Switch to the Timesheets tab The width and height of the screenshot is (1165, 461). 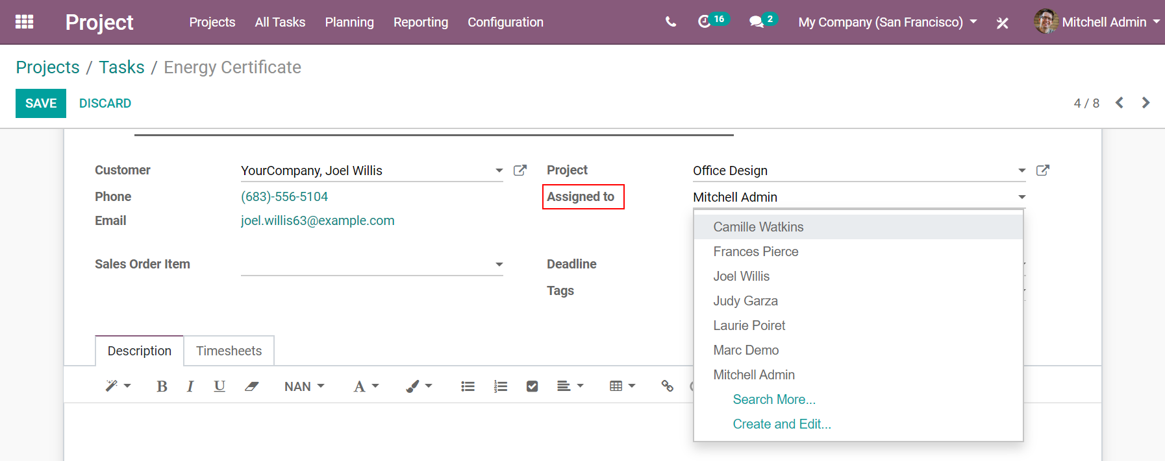tap(229, 351)
